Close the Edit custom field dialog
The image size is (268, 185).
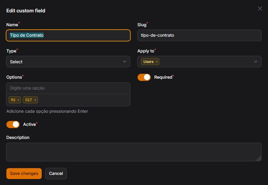(260, 9)
